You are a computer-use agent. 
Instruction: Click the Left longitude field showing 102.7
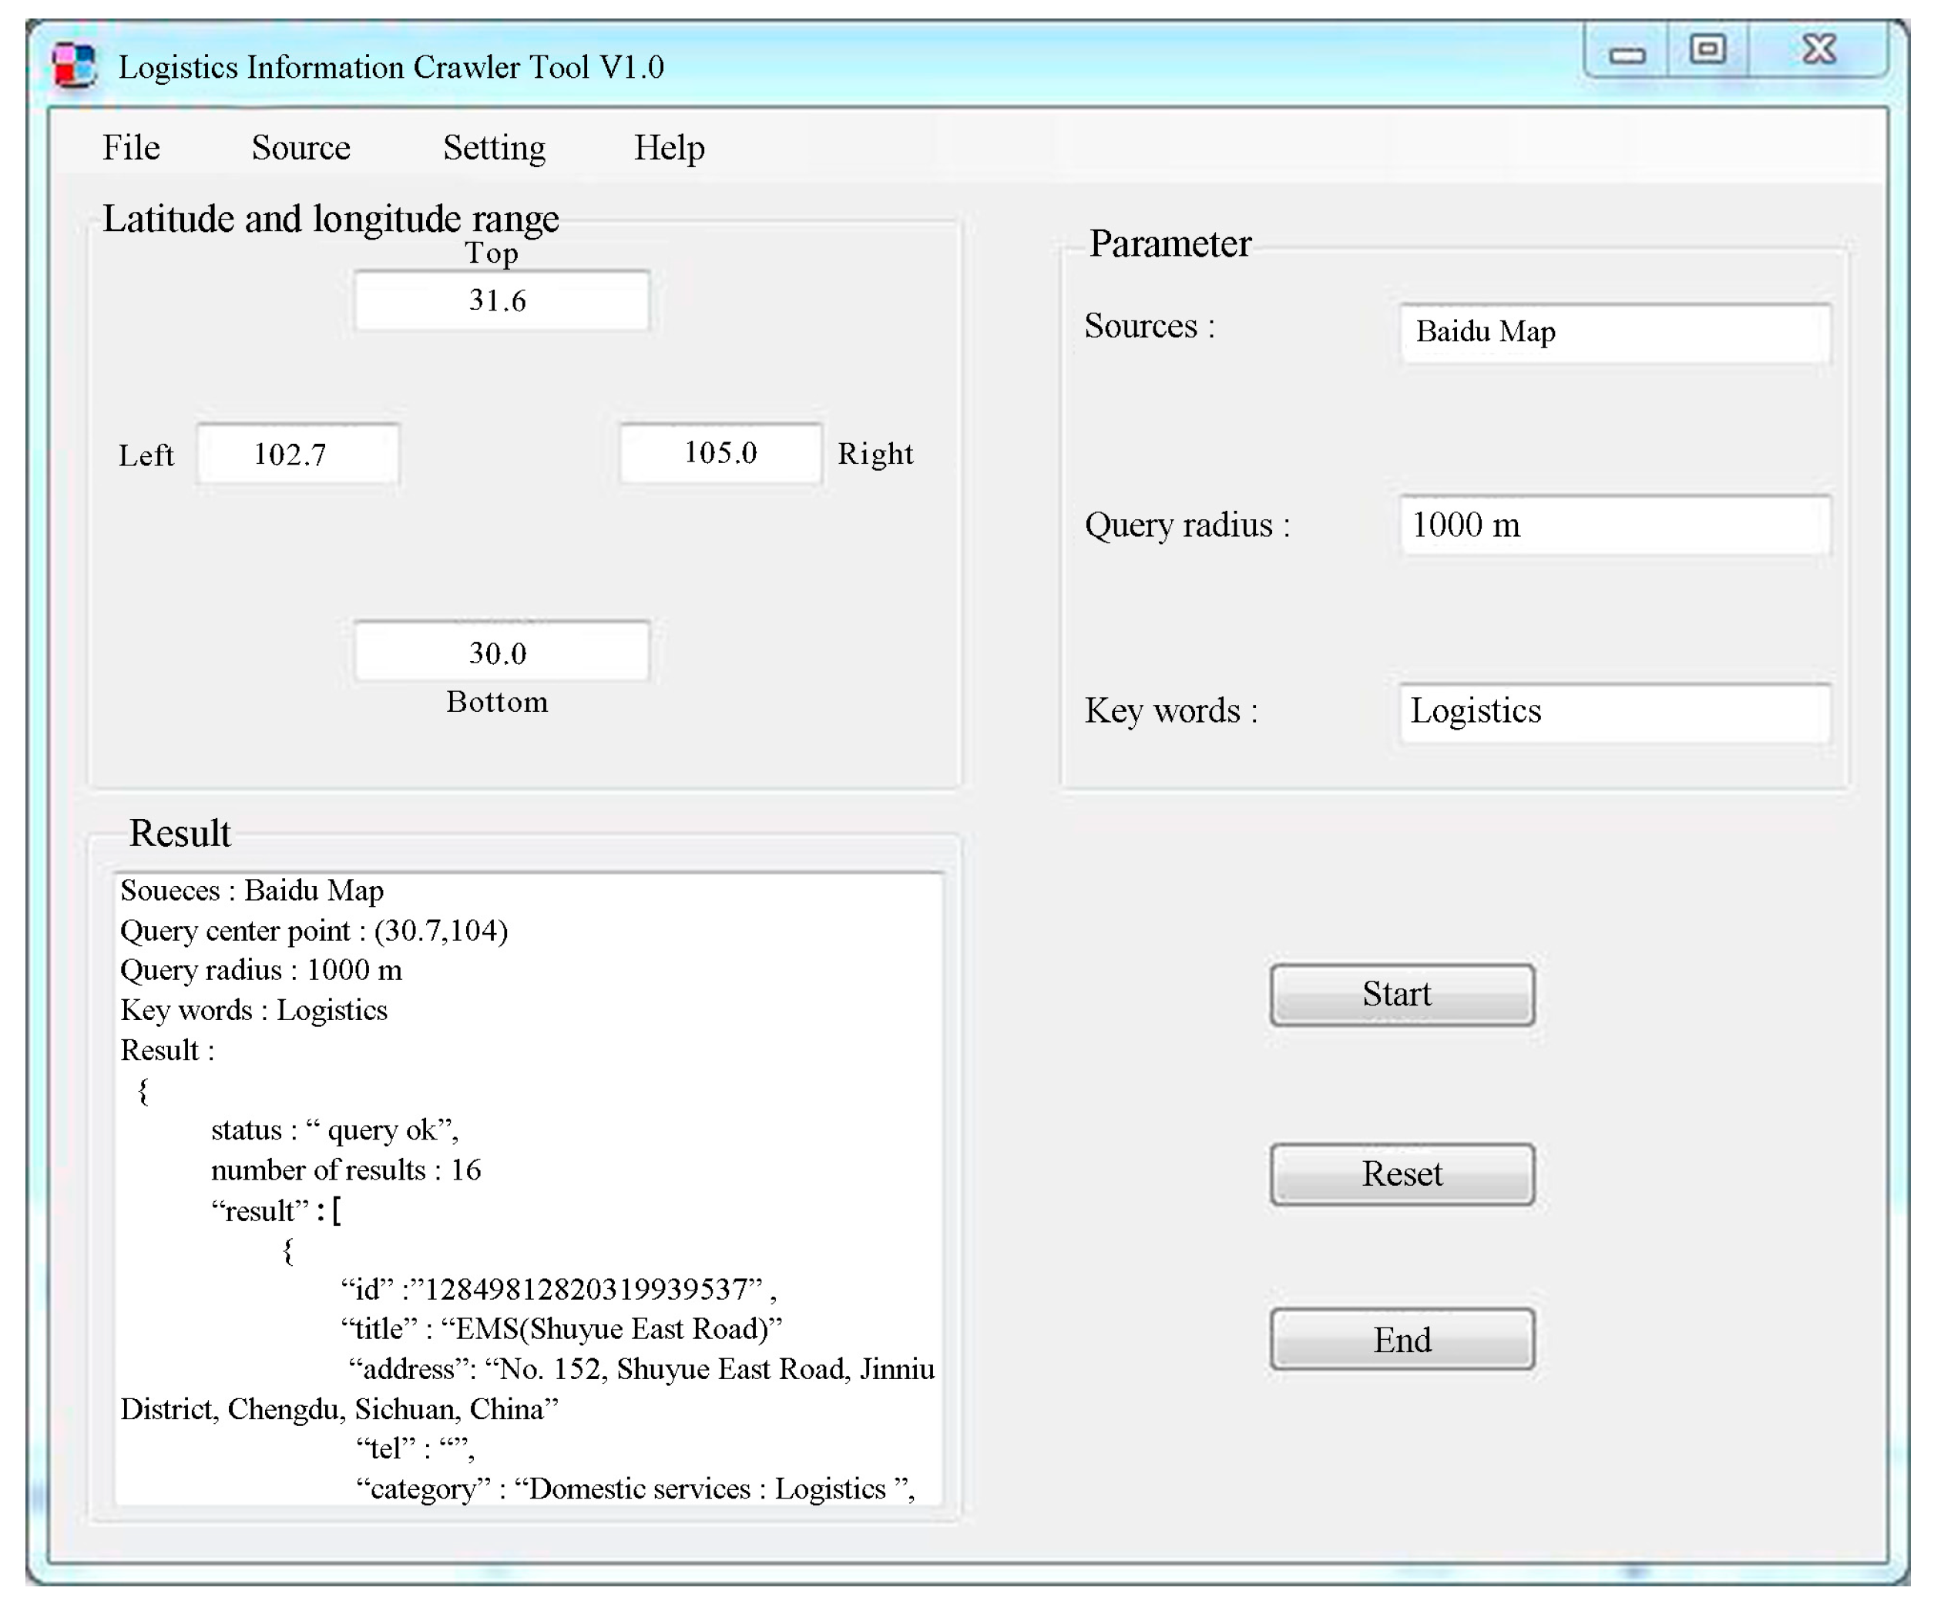(x=298, y=453)
